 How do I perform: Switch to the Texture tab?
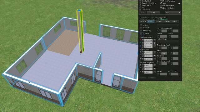tap(167, 21)
